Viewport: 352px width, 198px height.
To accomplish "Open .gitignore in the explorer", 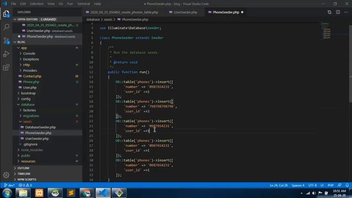I will click(47, 144).
